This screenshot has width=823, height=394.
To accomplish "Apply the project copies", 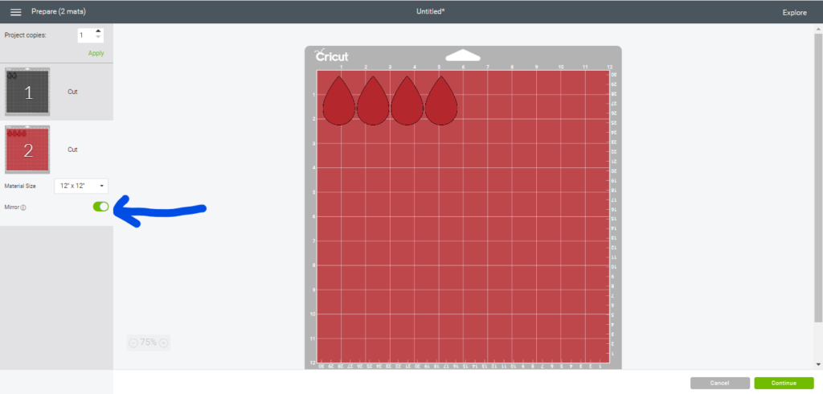I will click(x=96, y=53).
